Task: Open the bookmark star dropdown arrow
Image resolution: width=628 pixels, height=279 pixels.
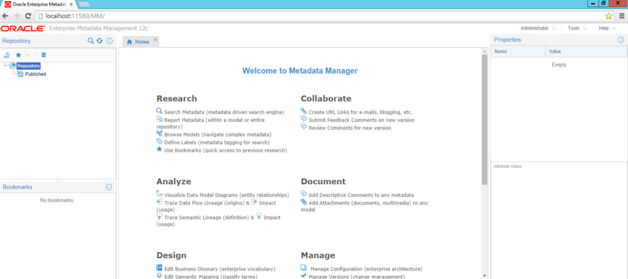Action: pos(28,55)
